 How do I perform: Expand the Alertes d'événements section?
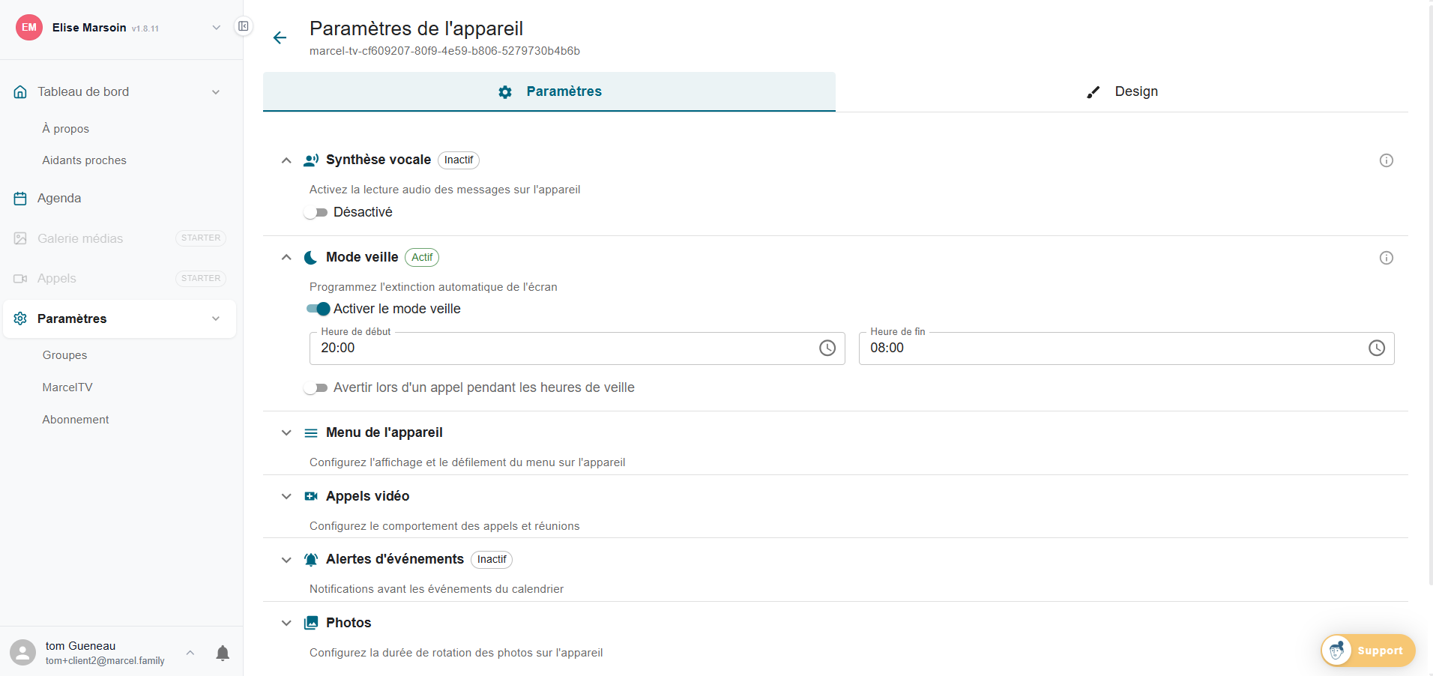tap(286, 560)
